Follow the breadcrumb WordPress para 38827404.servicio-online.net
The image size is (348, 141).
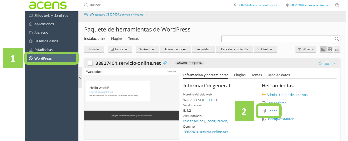click(114, 14)
